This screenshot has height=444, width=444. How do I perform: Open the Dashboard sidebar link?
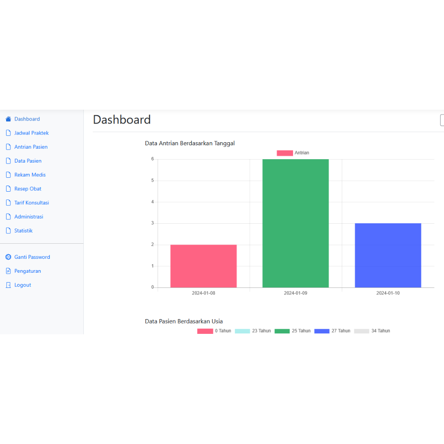[x=27, y=119]
